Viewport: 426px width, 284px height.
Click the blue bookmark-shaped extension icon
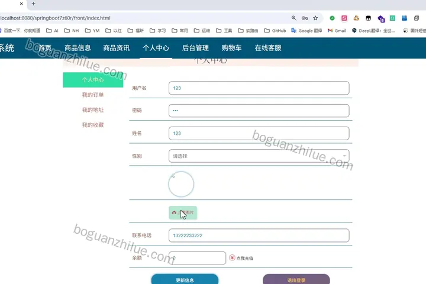click(405, 18)
